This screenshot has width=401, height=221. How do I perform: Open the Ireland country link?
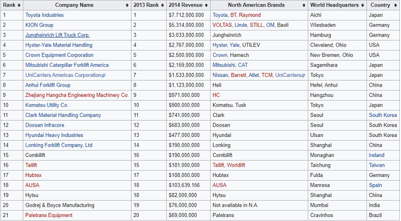(376, 155)
